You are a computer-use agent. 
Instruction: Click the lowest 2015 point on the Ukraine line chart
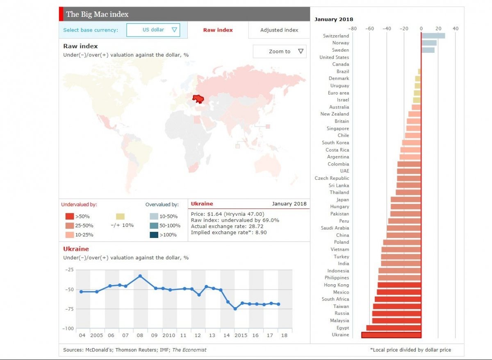pos(235,309)
